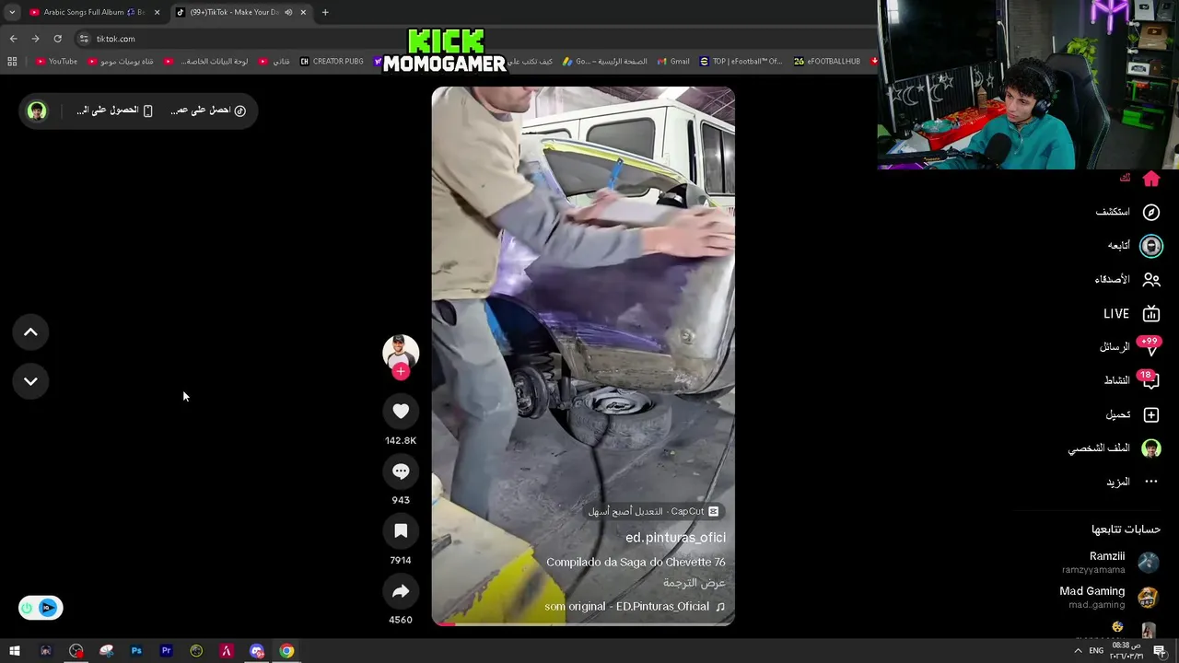Screen dimensions: 1179x663
Task: Open Photoshop from the taskbar
Action: 136,651
